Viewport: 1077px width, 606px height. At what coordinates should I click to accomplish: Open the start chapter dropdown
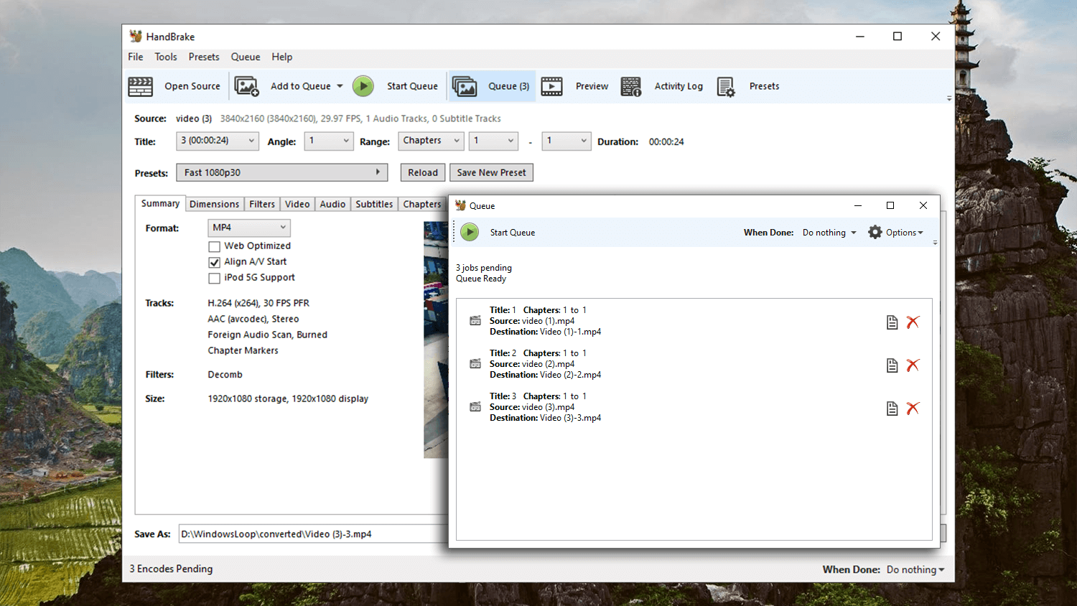pos(493,141)
